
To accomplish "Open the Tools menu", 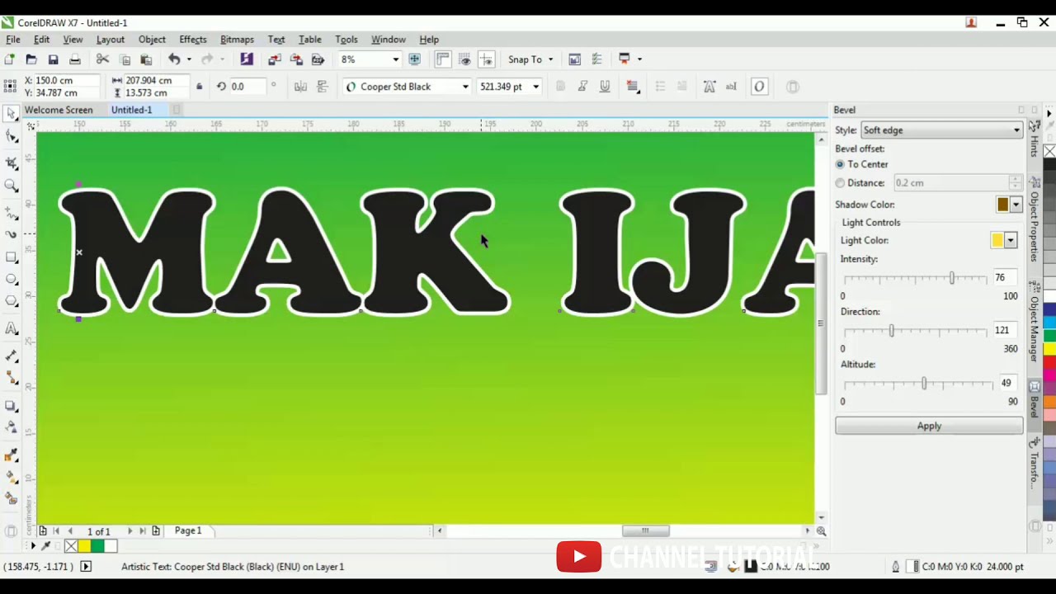I will (346, 40).
